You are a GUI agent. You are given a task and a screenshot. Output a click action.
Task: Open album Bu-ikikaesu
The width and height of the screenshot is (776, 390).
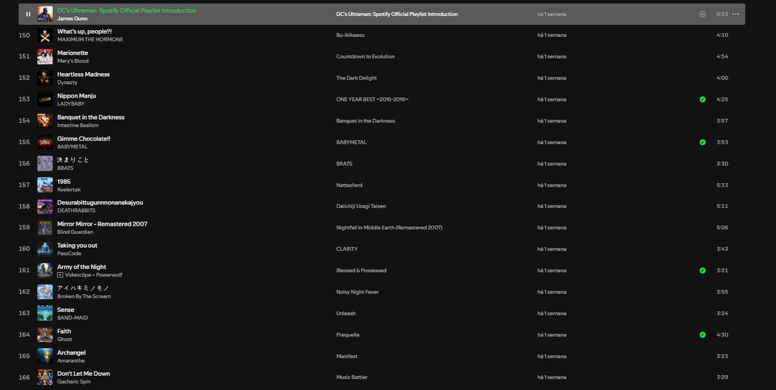[350, 35]
